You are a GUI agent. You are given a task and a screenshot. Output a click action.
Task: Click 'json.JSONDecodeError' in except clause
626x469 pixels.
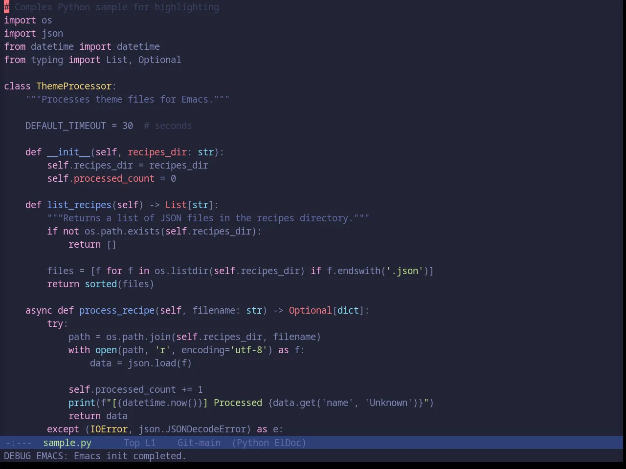point(192,429)
